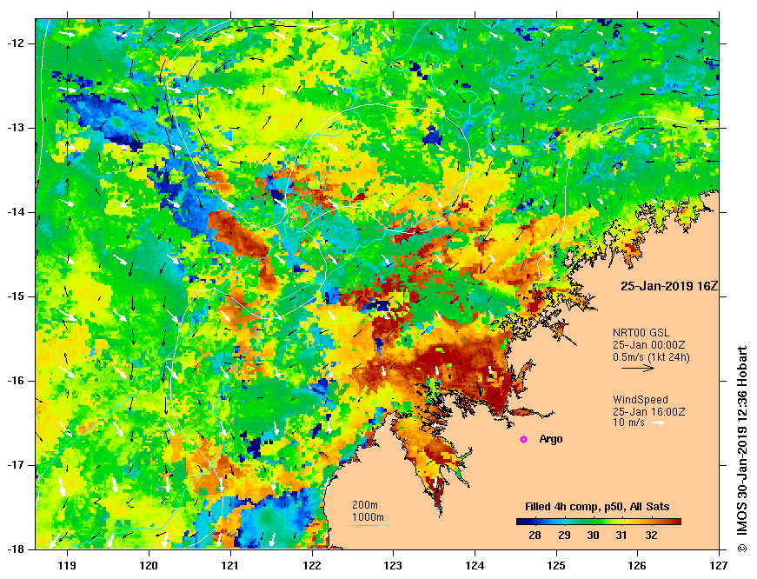Click the '28' color scale value

[x=535, y=535]
